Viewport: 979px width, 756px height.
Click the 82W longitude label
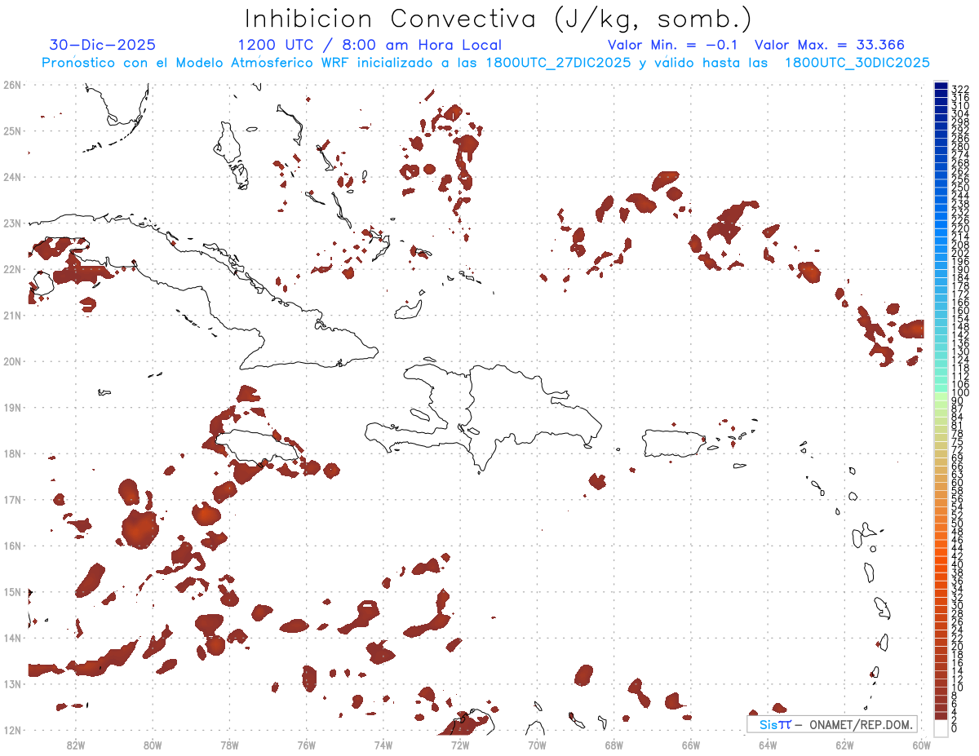pyautogui.click(x=75, y=745)
